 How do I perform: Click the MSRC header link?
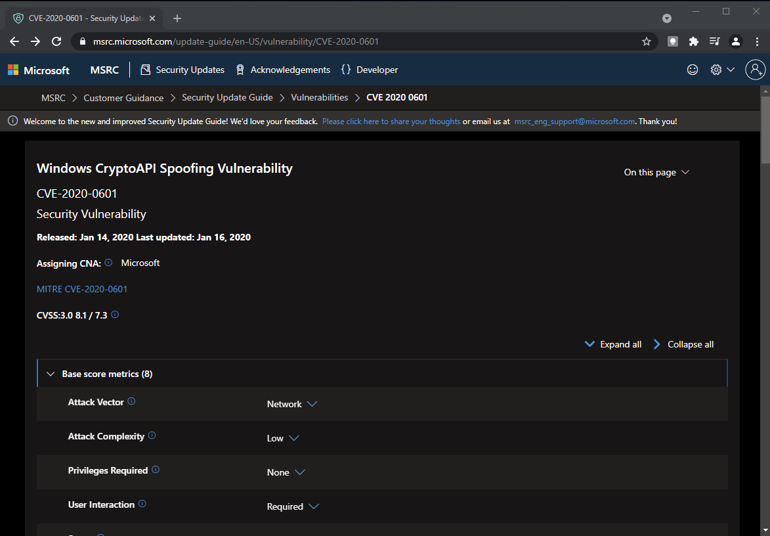click(104, 70)
